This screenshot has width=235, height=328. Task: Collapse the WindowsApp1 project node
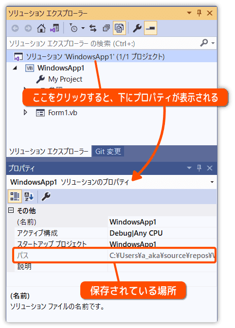pos(15,68)
